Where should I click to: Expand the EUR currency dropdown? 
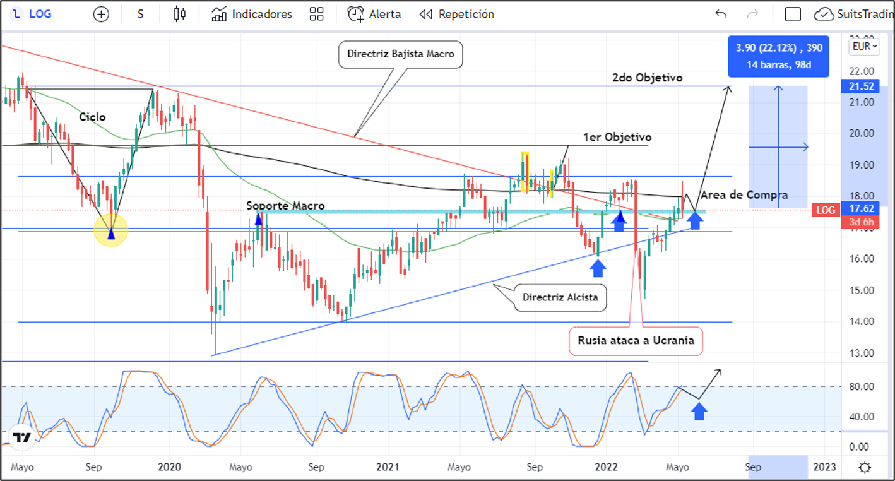click(x=865, y=46)
